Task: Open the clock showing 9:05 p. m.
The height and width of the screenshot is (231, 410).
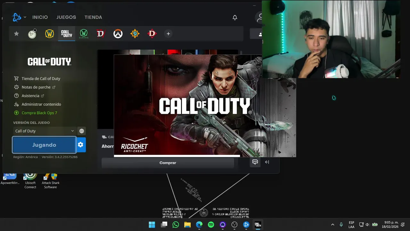Action: [x=391, y=225]
